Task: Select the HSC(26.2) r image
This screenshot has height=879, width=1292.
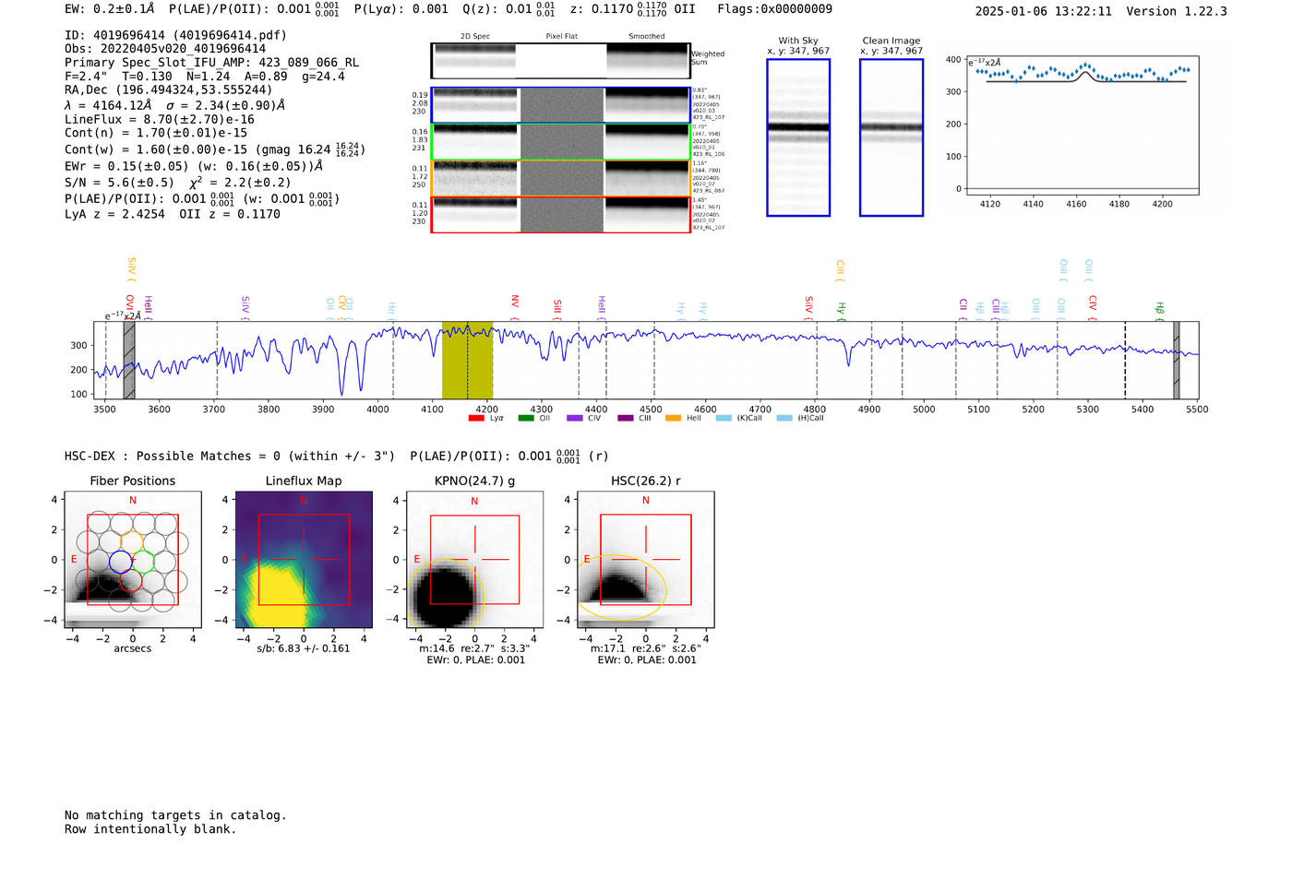Action: coord(645,560)
